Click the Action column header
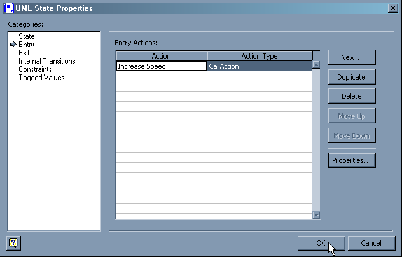The width and height of the screenshot is (402, 257). pos(161,56)
